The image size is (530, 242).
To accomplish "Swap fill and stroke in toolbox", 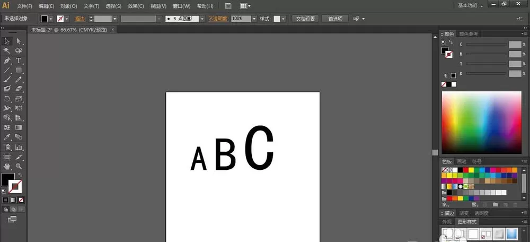I will pyautogui.click(x=20, y=175).
